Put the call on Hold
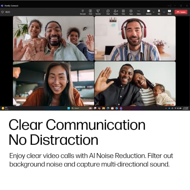 90,12
